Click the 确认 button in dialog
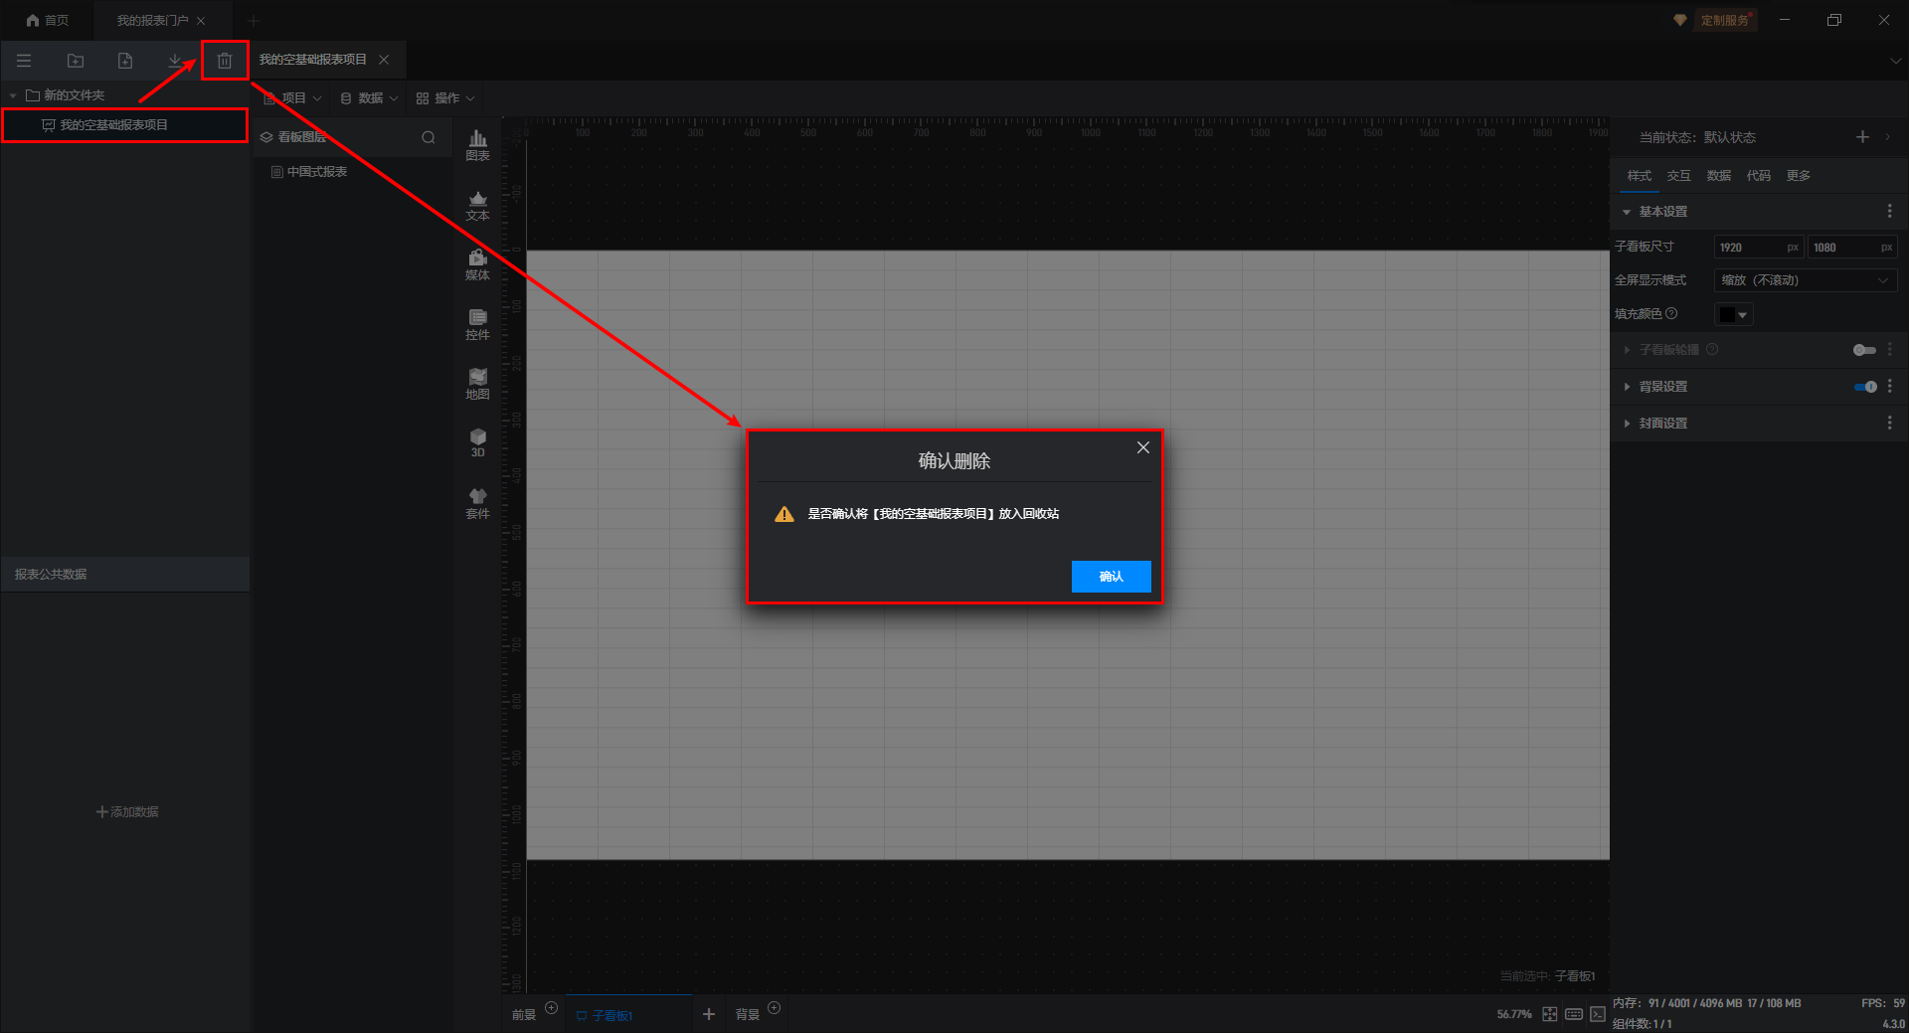The image size is (1909, 1033). [1111, 577]
